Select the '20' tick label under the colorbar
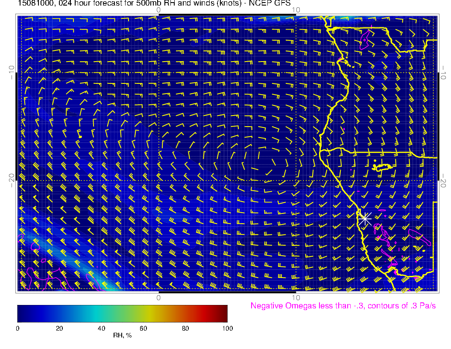The width and height of the screenshot is (451, 349). point(59,328)
